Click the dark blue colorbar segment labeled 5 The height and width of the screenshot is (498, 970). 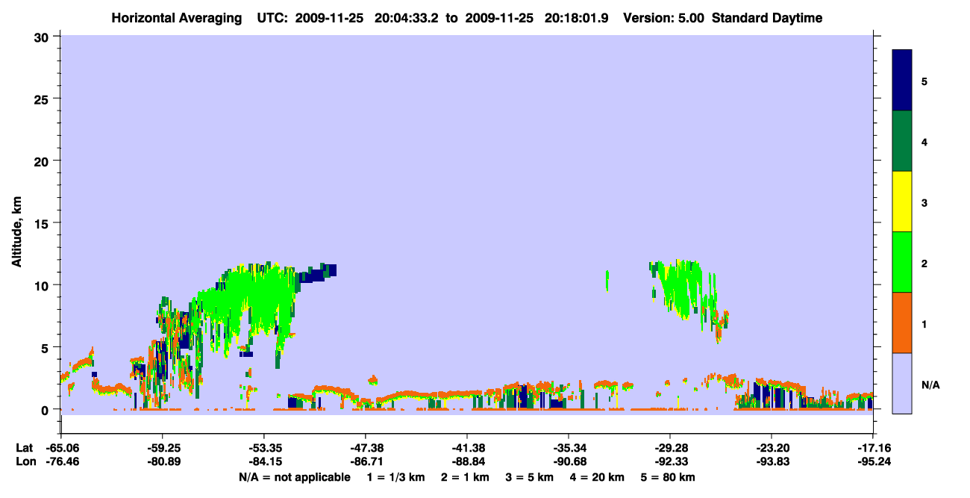[902, 81]
